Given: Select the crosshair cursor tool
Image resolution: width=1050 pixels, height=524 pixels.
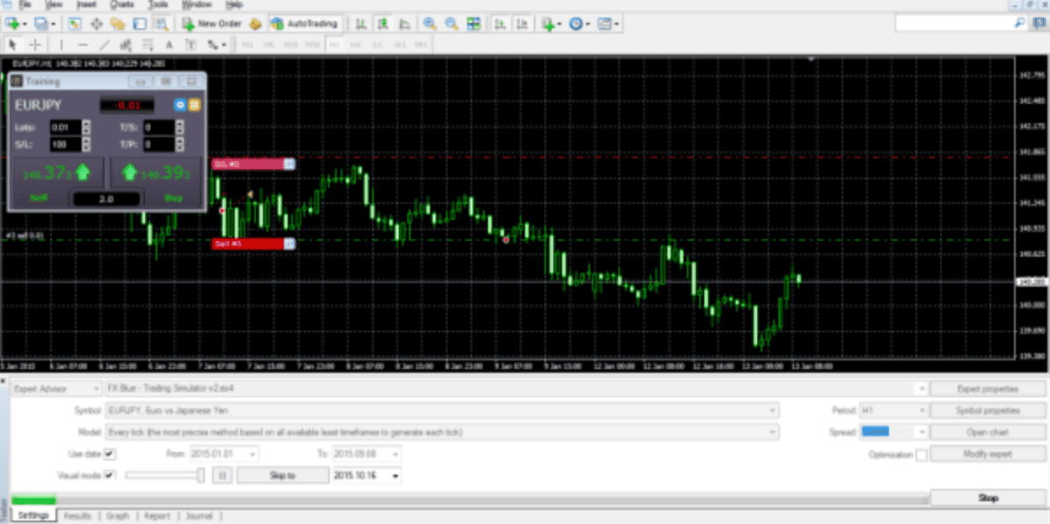Looking at the screenshot, I should [35, 44].
